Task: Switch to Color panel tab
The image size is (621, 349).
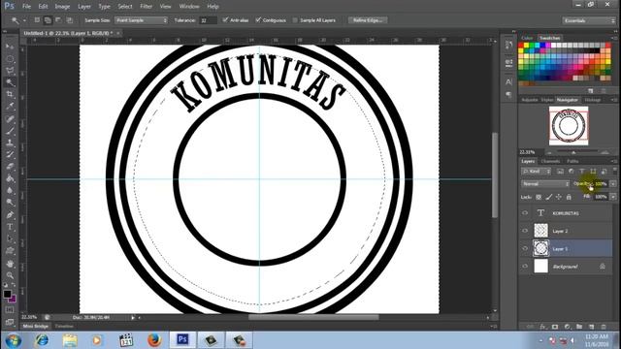Action: (527, 38)
